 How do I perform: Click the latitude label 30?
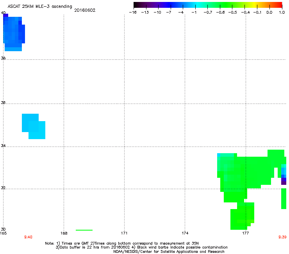tap(3, 229)
